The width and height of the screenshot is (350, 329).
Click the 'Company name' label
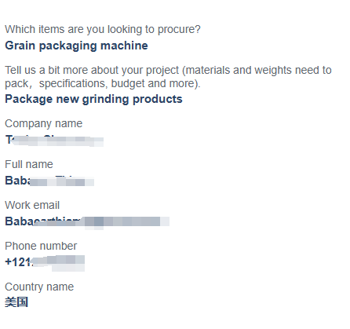pyautogui.click(x=44, y=123)
